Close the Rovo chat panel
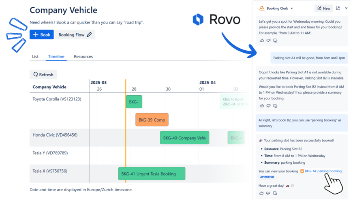Viewport: 353px width, 201px height. tap(346, 9)
